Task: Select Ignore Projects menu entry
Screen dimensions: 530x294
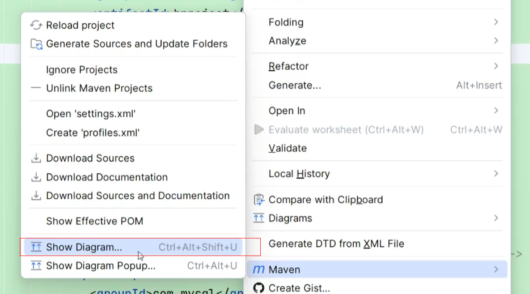Action: [x=82, y=70]
